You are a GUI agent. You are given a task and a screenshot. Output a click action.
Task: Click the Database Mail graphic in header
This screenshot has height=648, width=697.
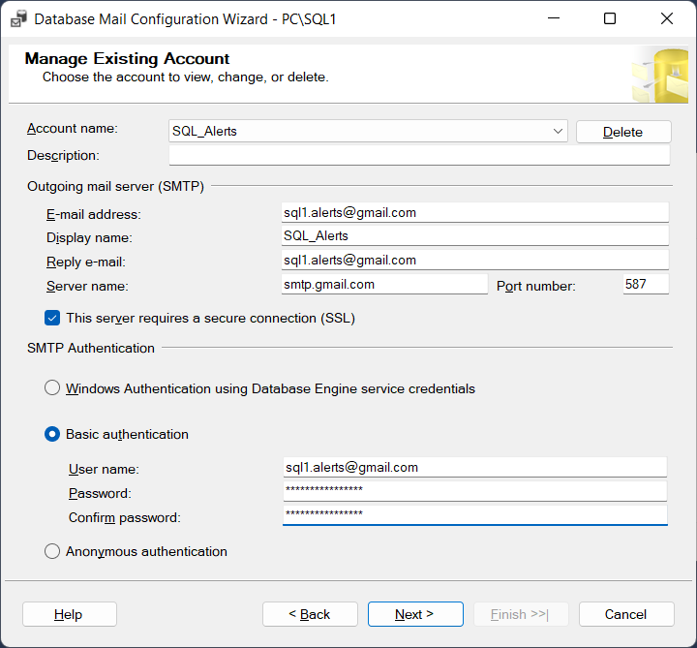point(660,76)
